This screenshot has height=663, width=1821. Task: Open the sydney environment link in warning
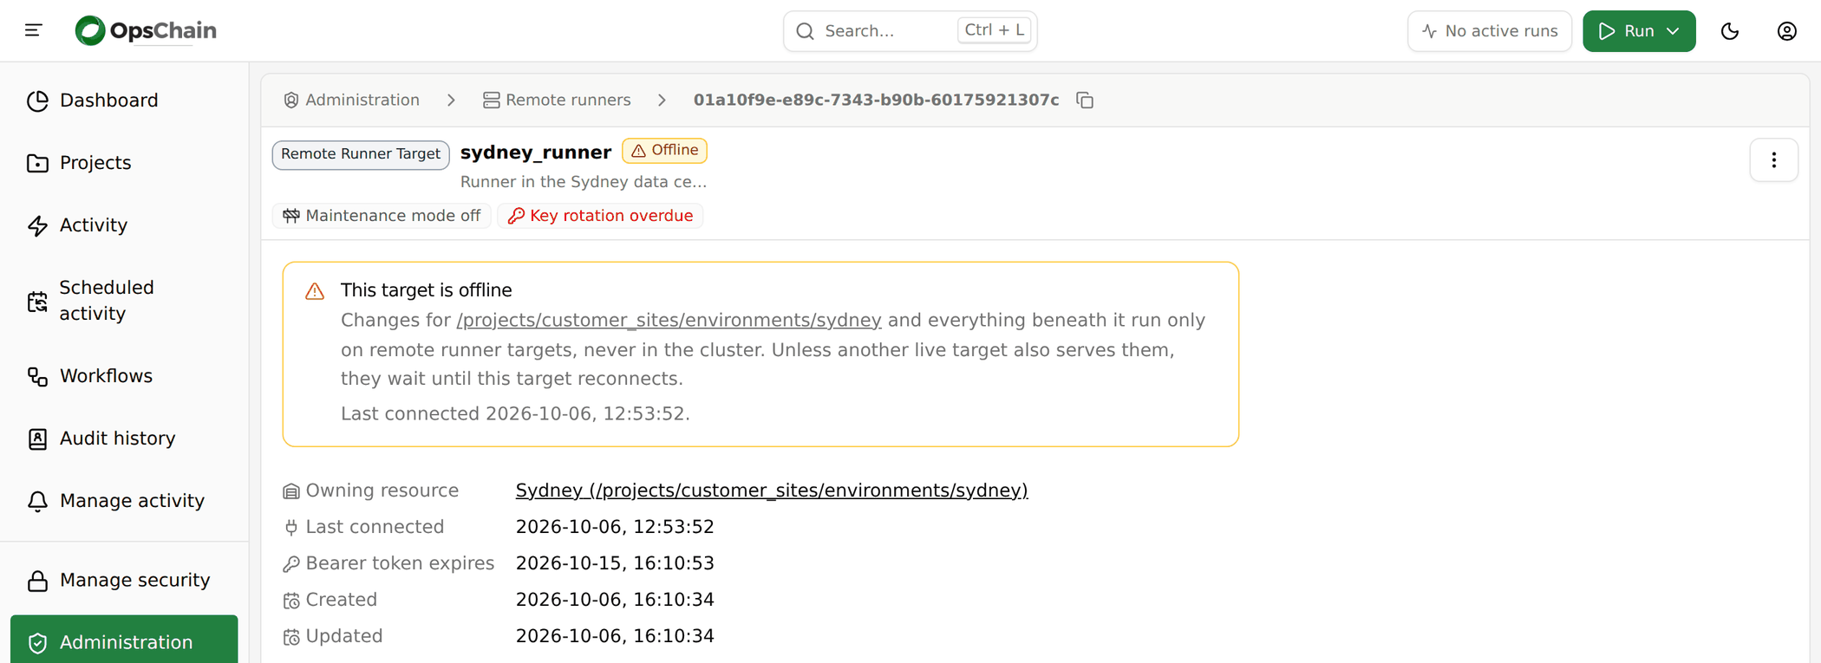[669, 321]
